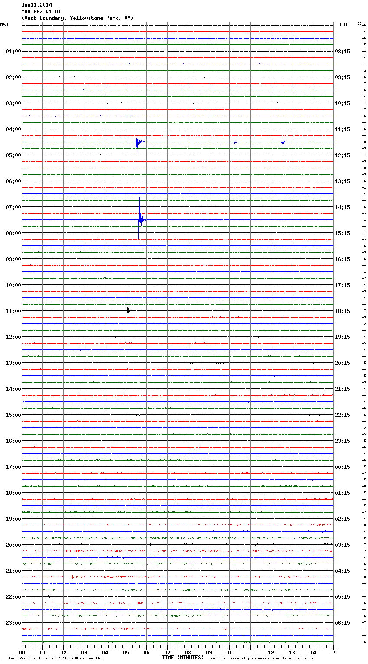Select the 18:00 MST time label
Viewport: 368px width, 664px height.
tap(13, 493)
